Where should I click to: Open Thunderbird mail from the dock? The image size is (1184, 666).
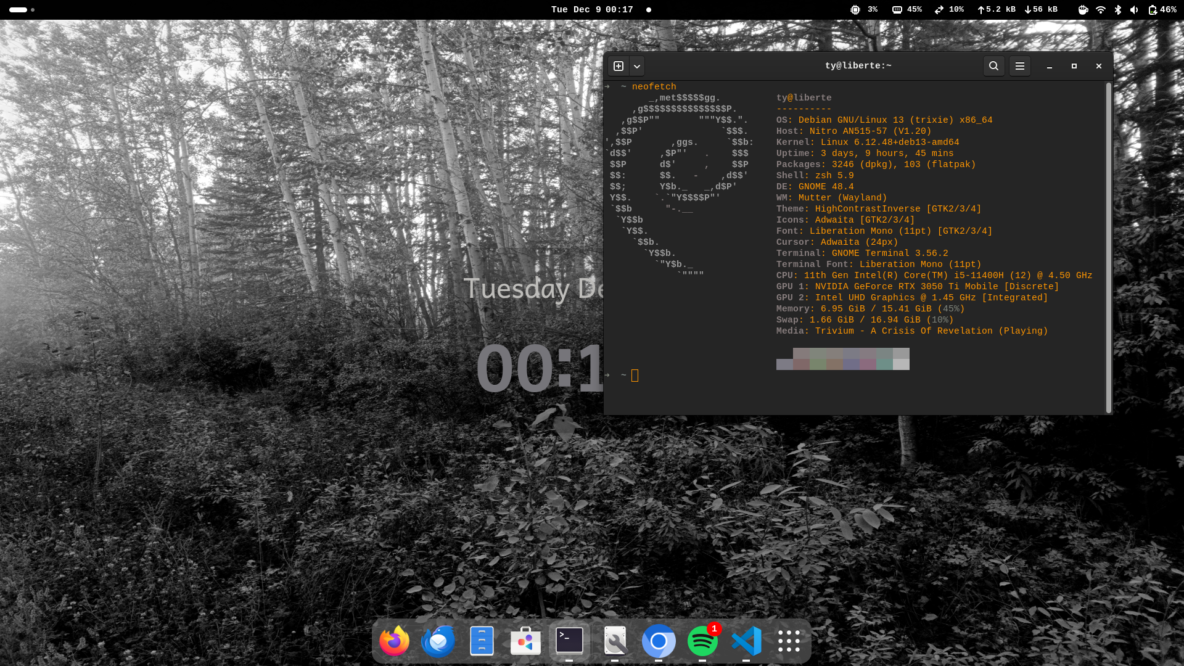438,641
